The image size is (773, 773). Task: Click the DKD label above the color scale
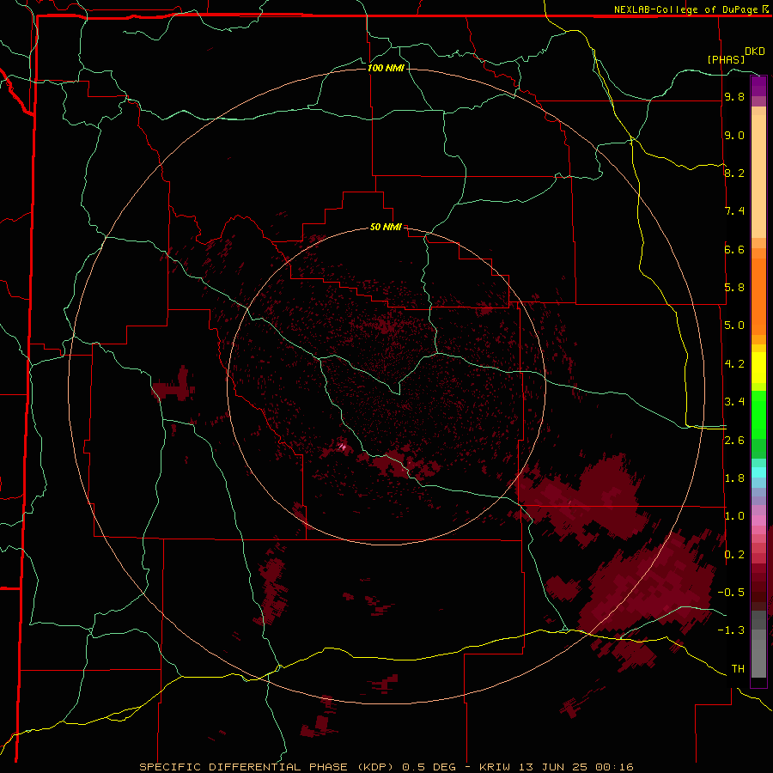click(x=755, y=52)
